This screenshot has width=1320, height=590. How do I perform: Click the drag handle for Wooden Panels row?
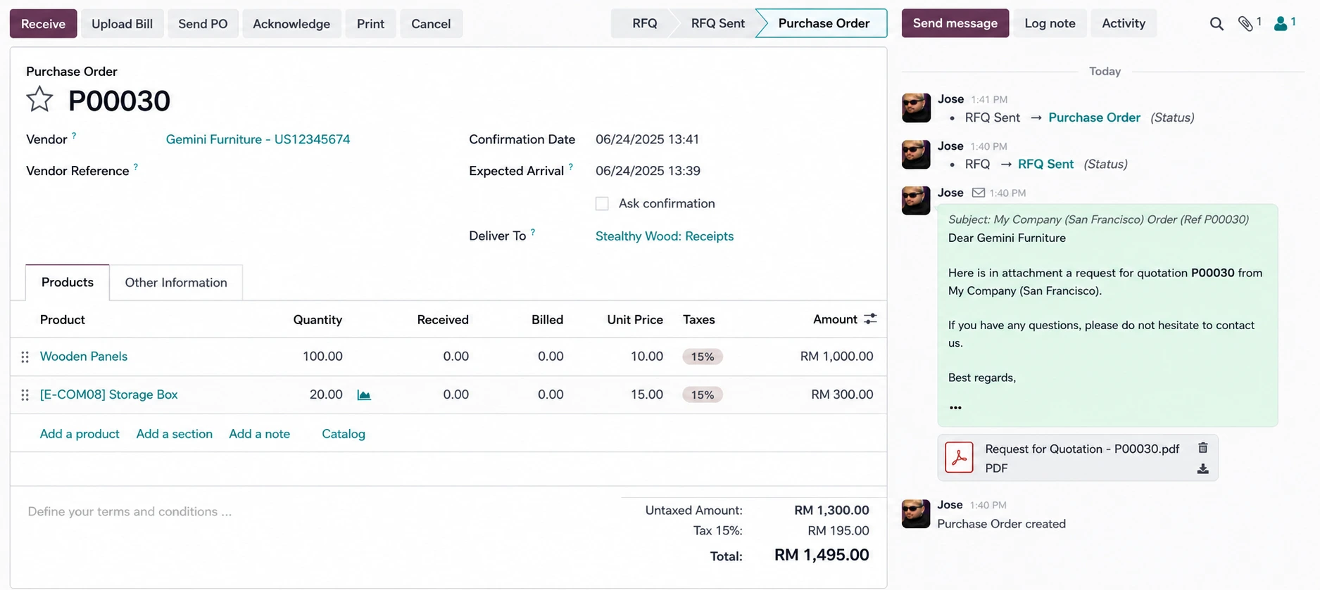pyautogui.click(x=25, y=357)
